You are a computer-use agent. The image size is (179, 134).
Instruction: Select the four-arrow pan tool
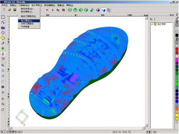[3, 99]
